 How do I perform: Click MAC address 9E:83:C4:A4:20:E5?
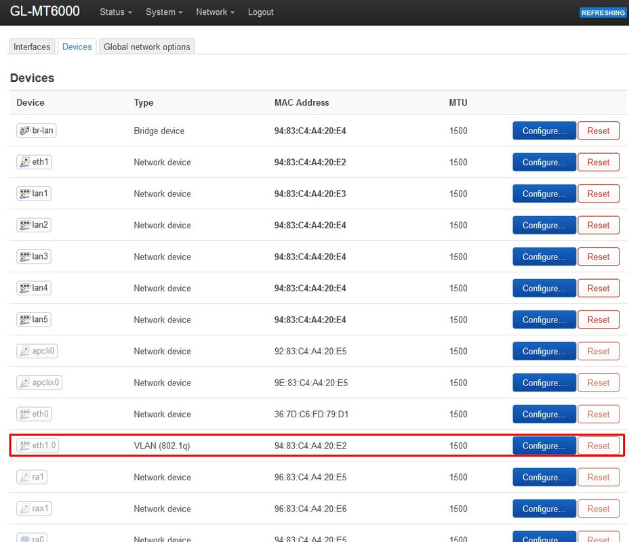[x=311, y=383]
